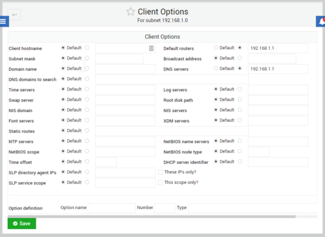The width and height of the screenshot is (325, 237).
Task: Check the These IPs only box
Action: (x=161, y=172)
